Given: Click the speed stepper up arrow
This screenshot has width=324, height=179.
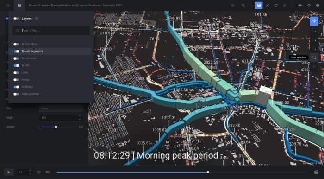Looking at the screenshot, I should click(30, 171).
